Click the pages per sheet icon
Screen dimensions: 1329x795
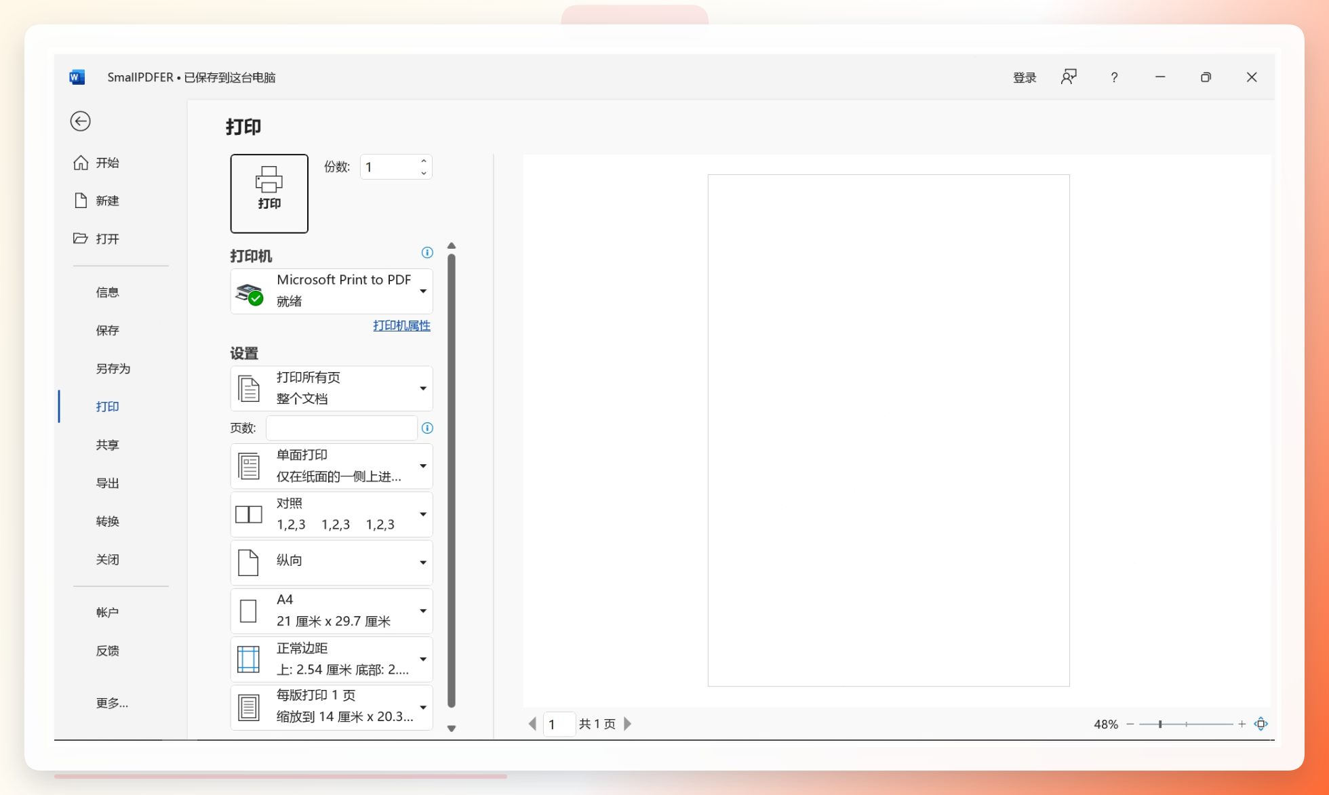249,708
